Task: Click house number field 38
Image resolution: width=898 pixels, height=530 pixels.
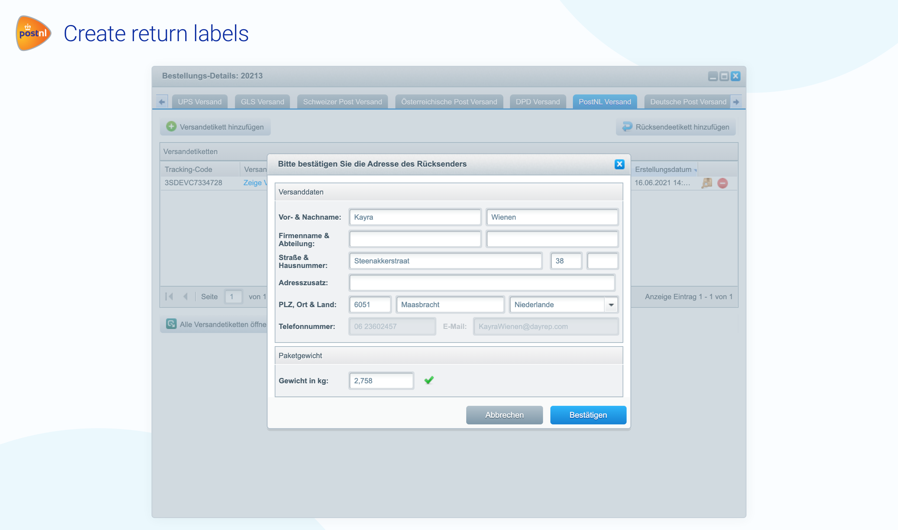Action: coord(566,261)
